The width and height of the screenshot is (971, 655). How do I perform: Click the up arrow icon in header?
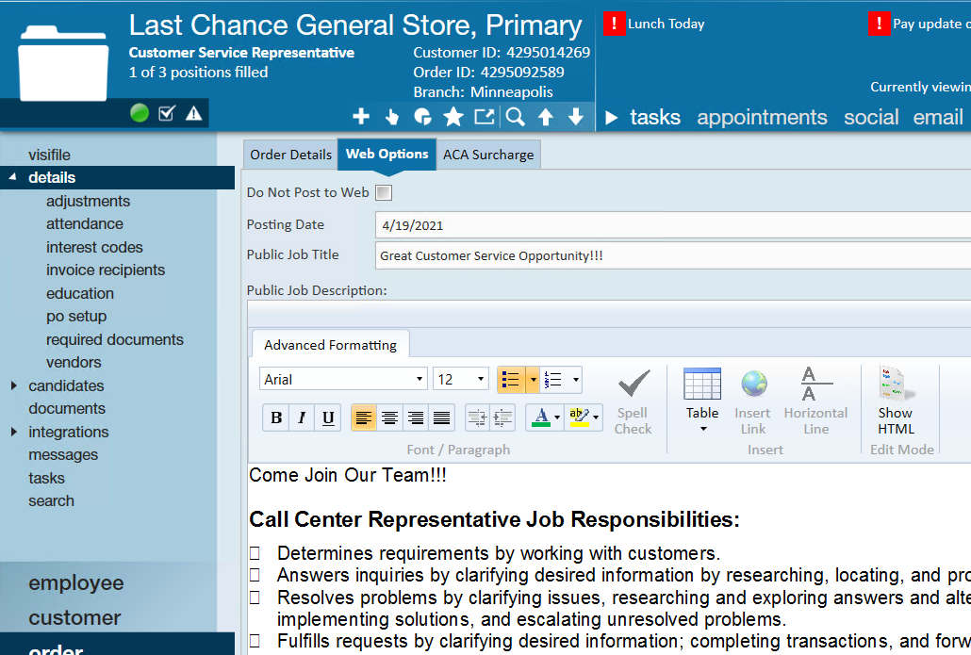pyautogui.click(x=546, y=116)
